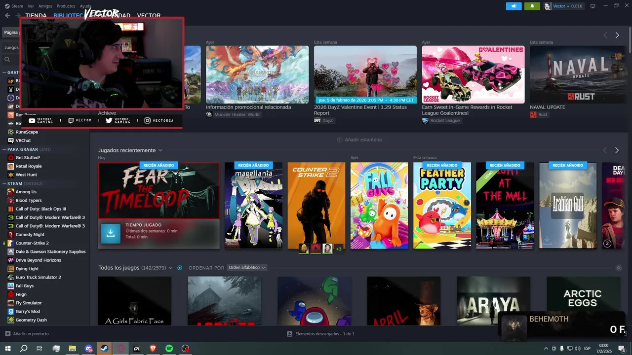Enter Big Picture mode monitor icon
The image size is (632, 355).
point(592,6)
